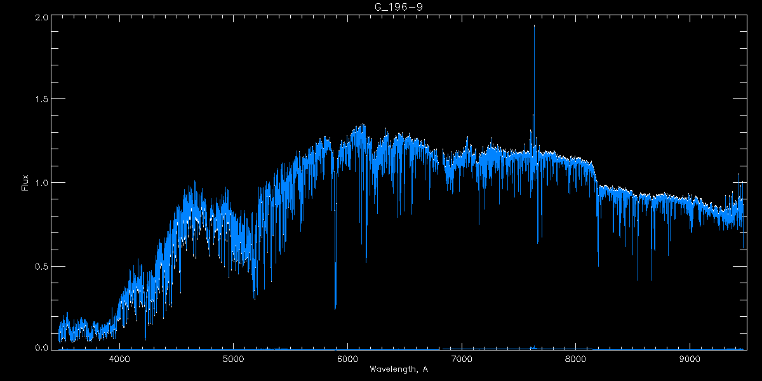Pick the 0.5 flux tick label

(x=41, y=266)
